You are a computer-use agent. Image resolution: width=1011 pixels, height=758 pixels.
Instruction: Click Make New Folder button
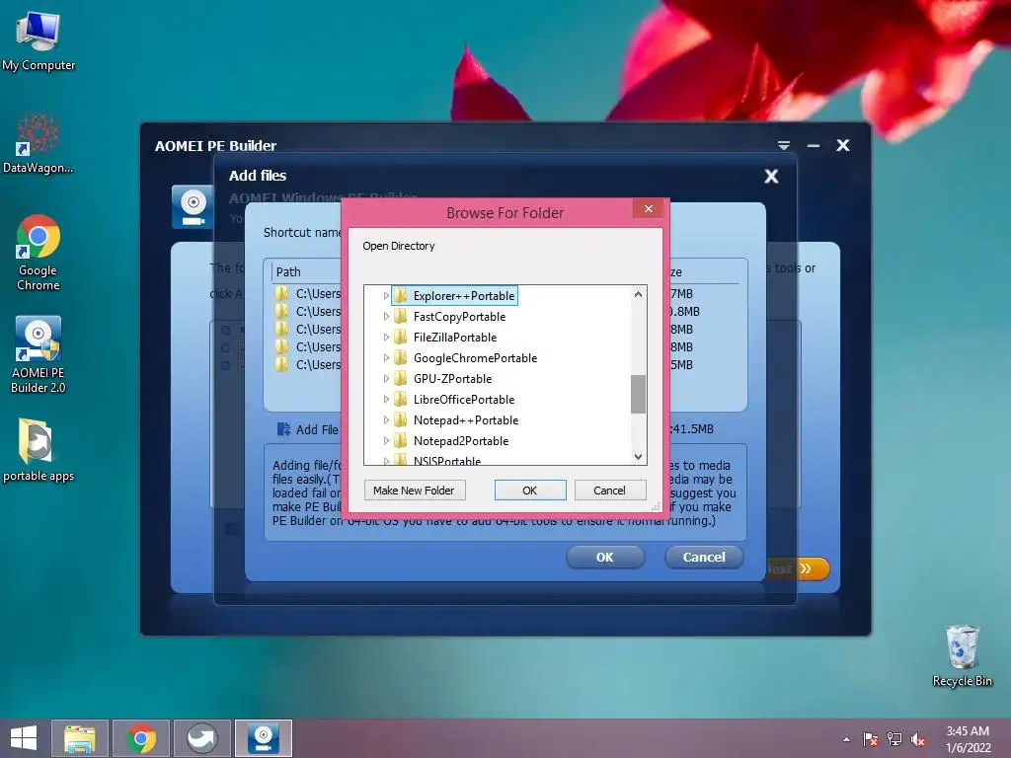point(415,491)
